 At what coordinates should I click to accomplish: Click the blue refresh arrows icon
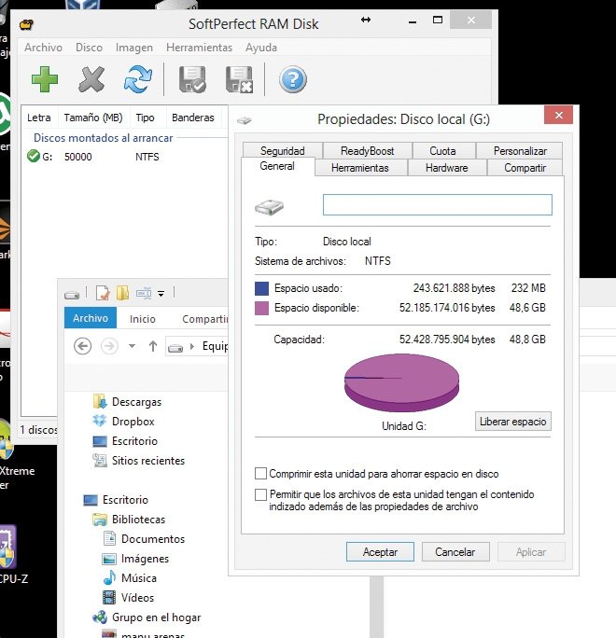137,79
